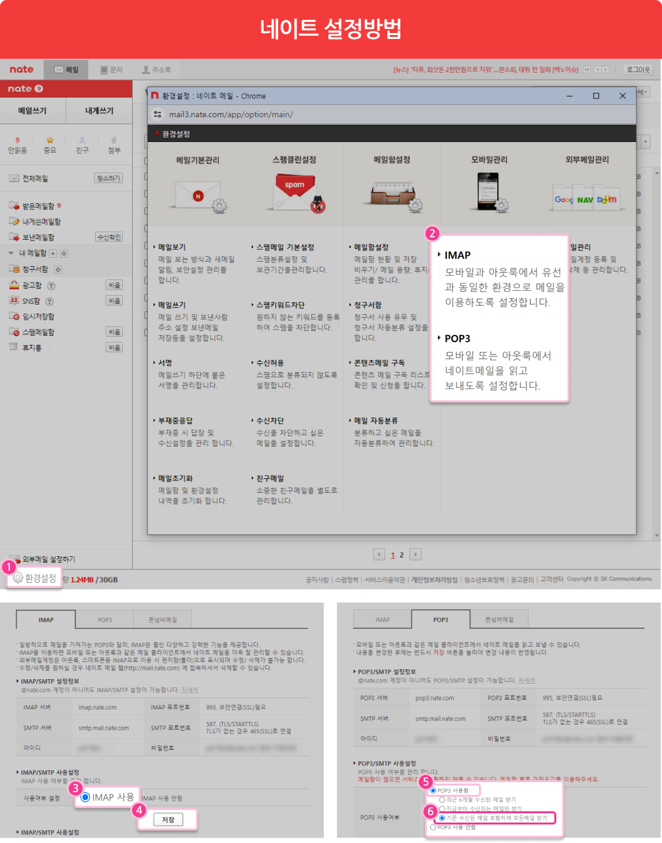Switch to the 주소록 tab in the top bar
The width and height of the screenshot is (662, 843).
[157, 69]
